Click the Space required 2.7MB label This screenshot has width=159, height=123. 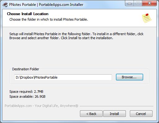tap(26, 92)
